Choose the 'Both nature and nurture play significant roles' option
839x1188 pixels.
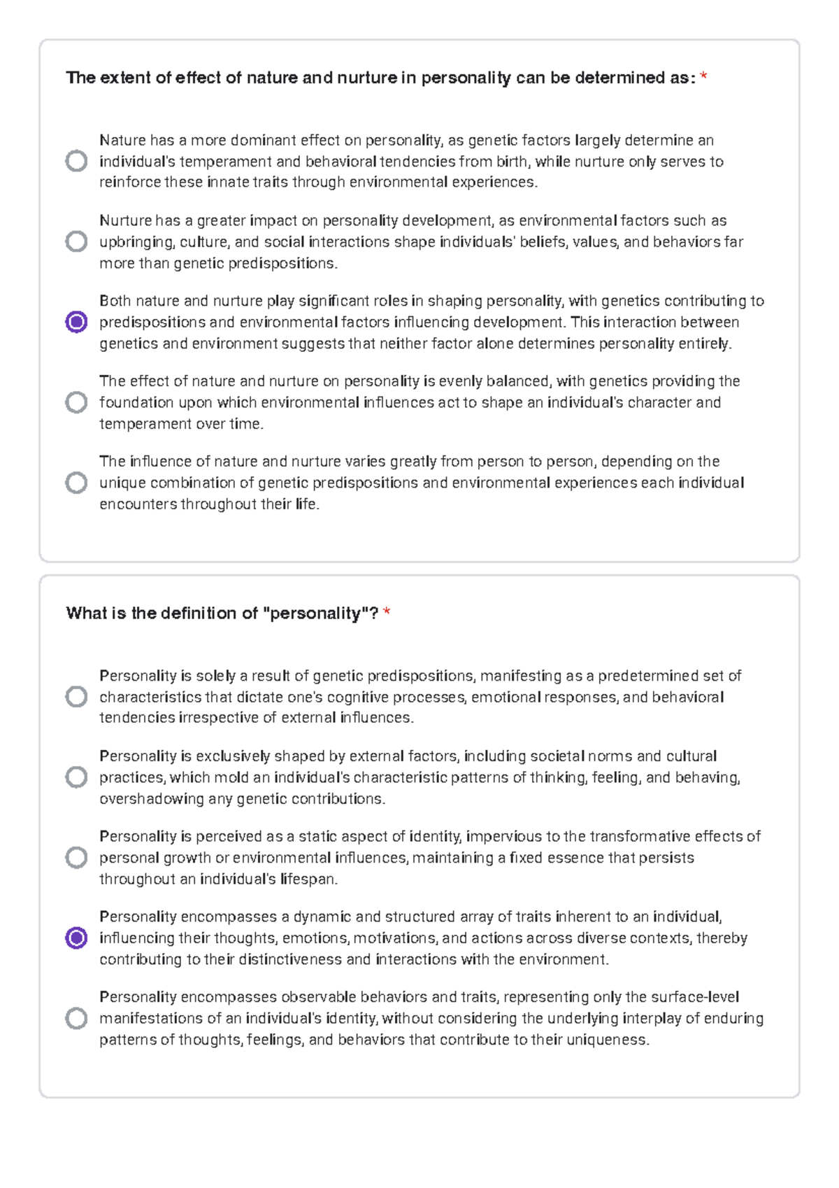76,322
